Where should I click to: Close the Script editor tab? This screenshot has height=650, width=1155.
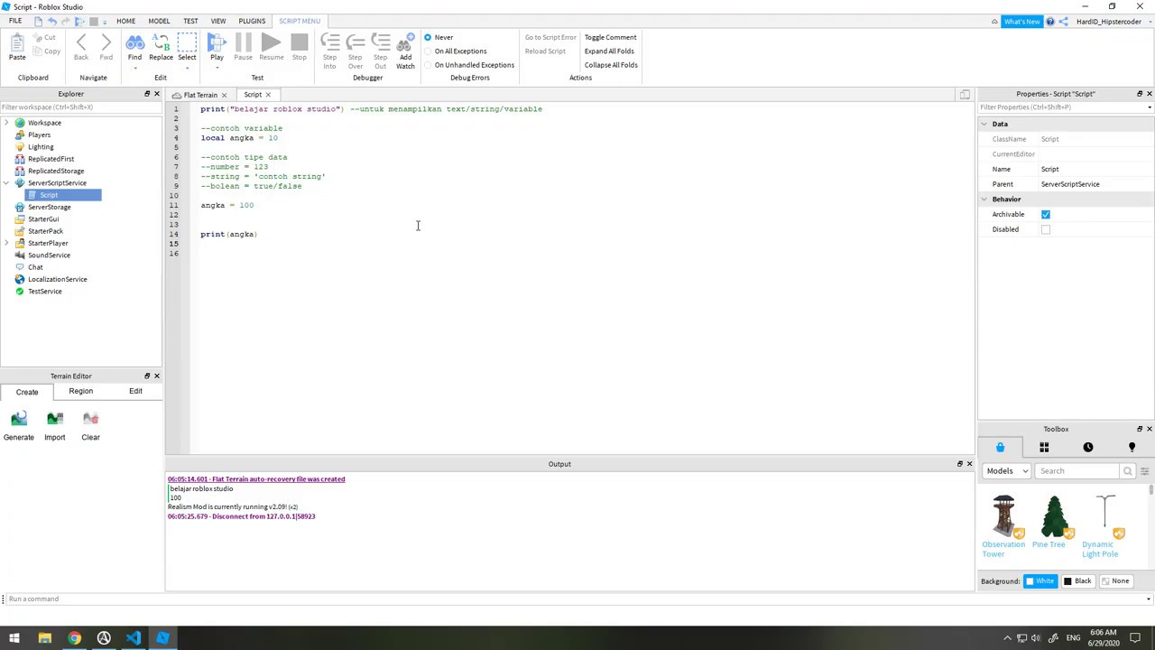268,95
